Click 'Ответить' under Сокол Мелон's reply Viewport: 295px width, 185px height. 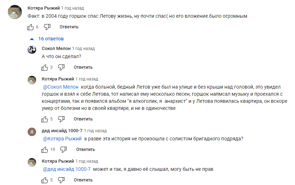click(x=83, y=67)
